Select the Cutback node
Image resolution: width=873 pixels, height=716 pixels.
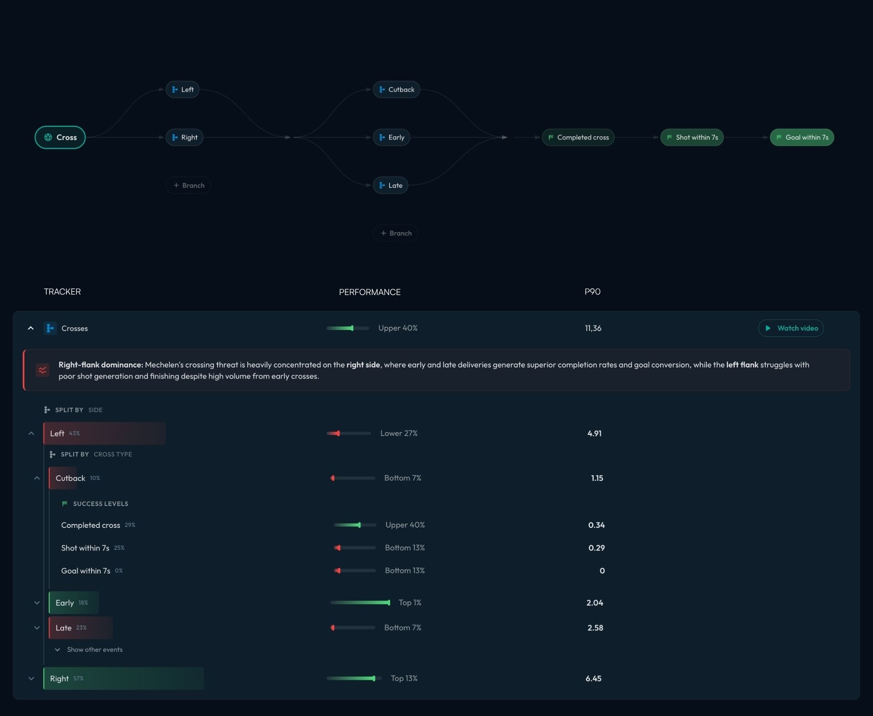coord(396,90)
